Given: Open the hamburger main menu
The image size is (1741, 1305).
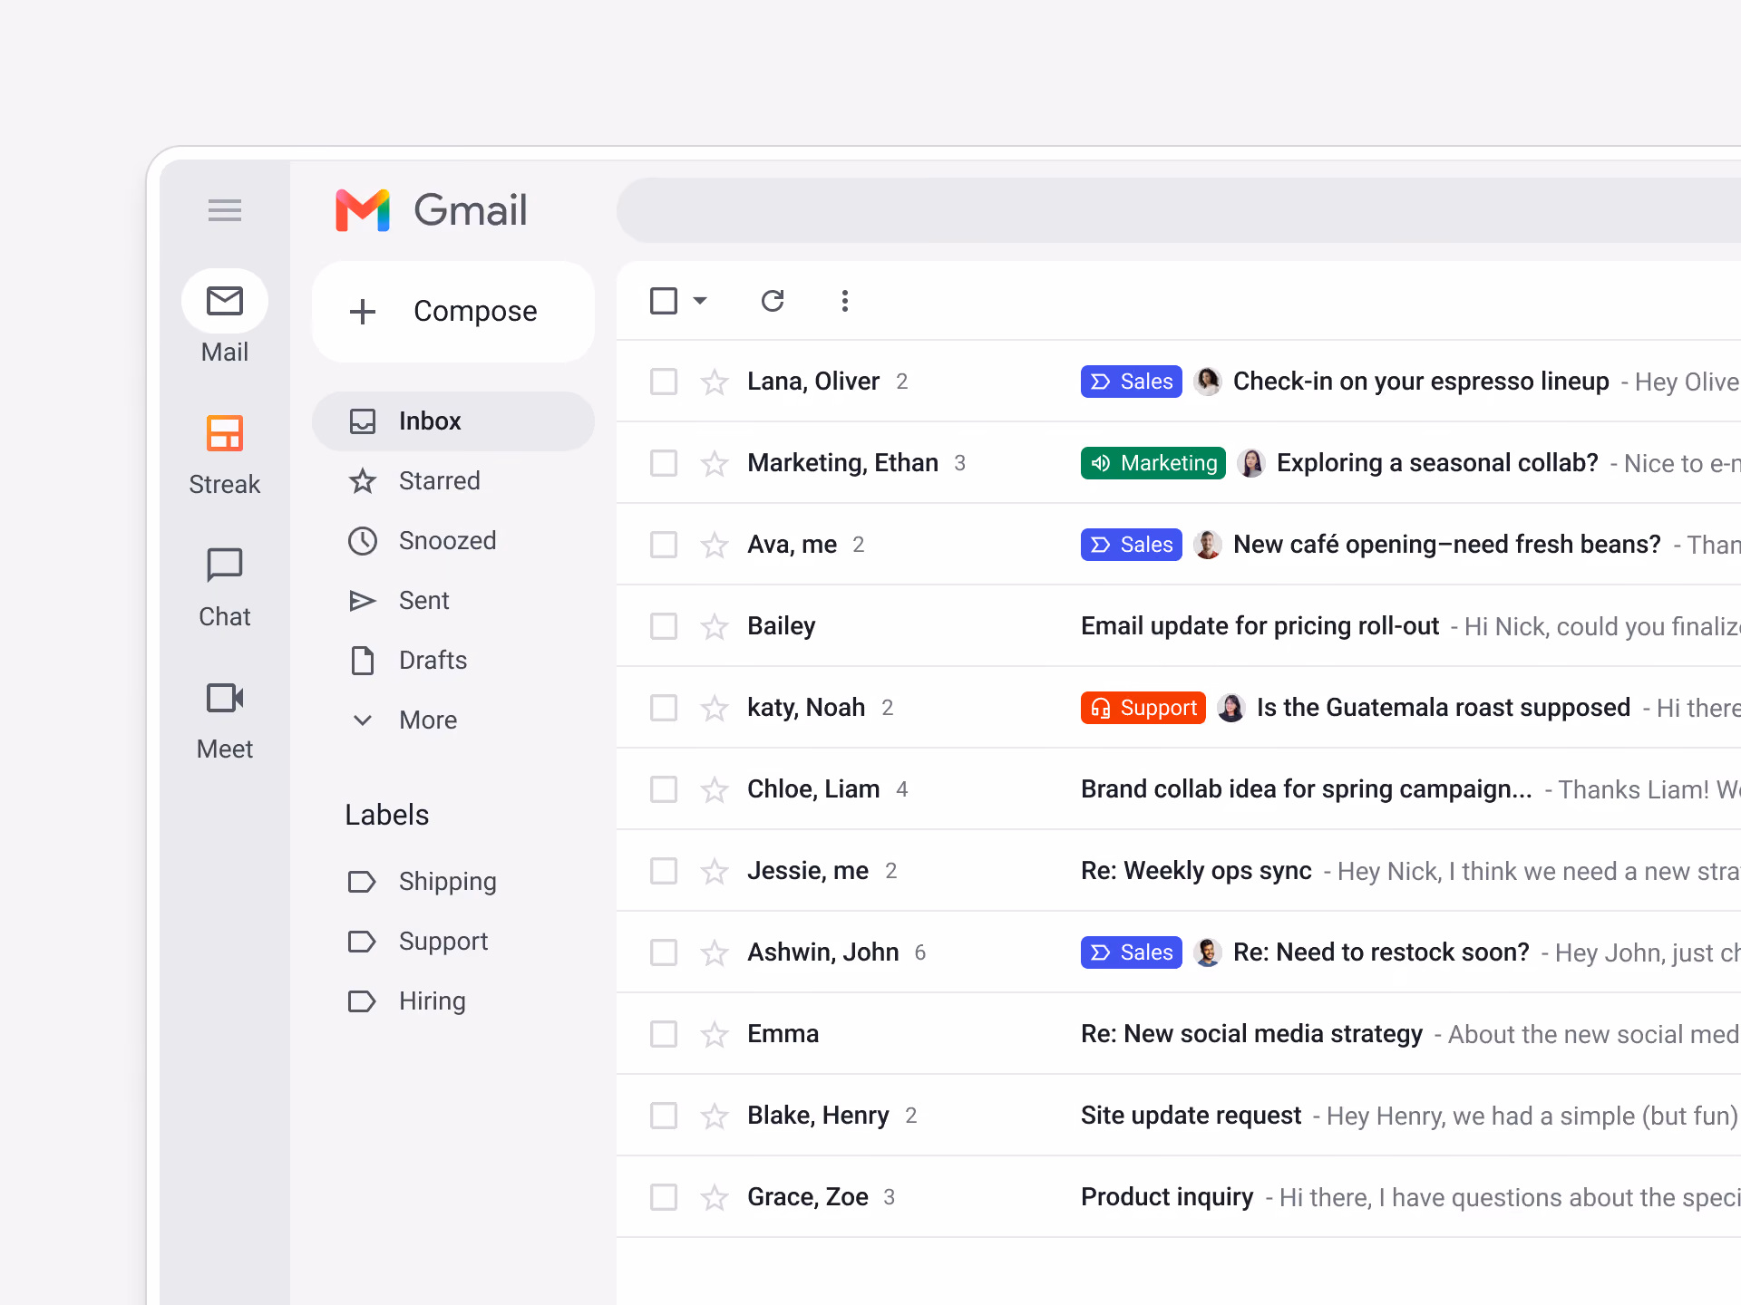Looking at the screenshot, I should [225, 210].
